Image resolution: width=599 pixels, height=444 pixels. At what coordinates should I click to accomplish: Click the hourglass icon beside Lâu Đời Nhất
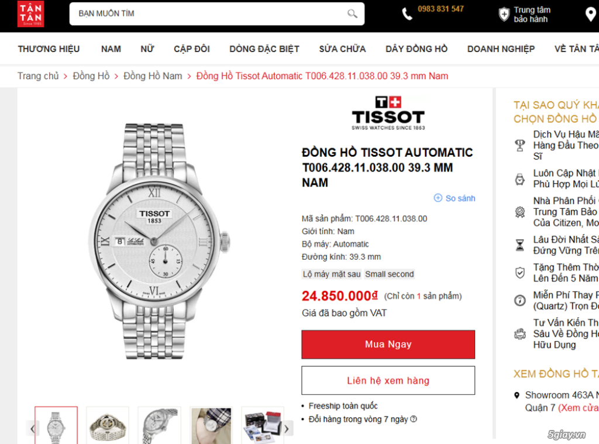pyautogui.click(x=520, y=244)
